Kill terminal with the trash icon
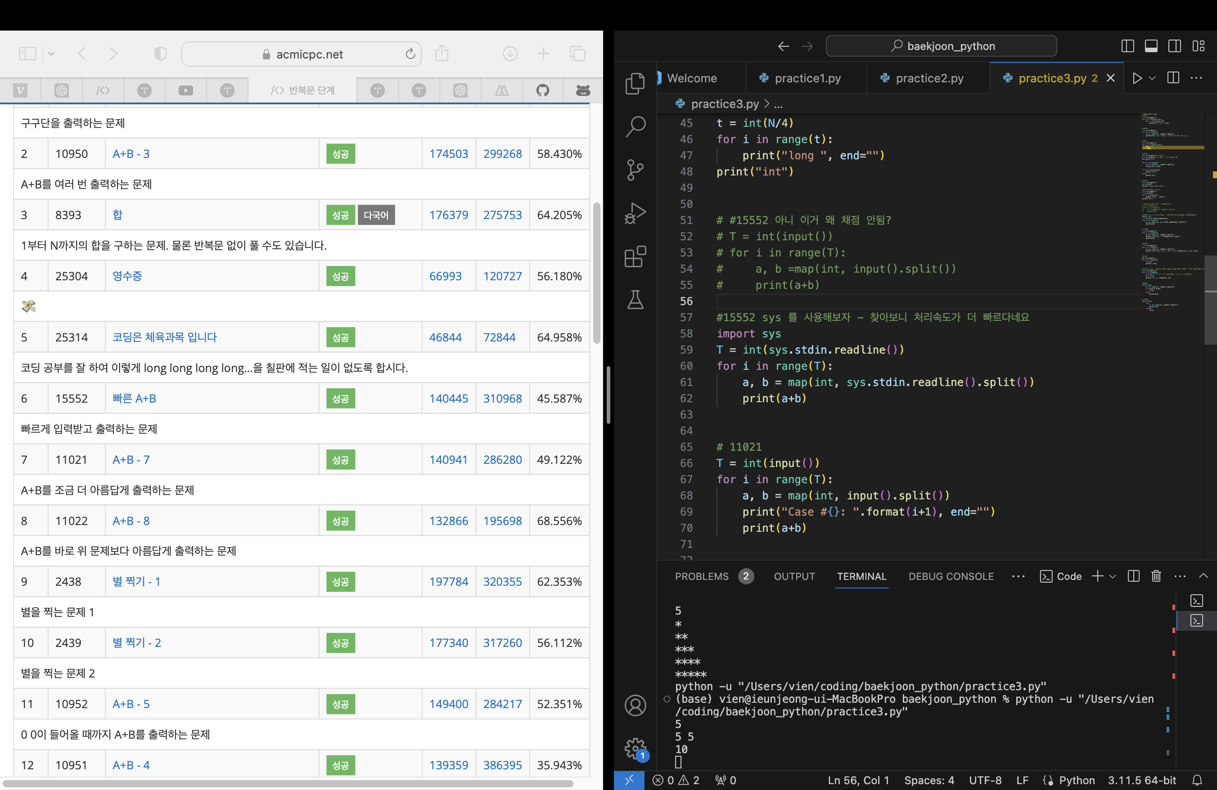This screenshot has width=1217, height=790. 1156,576
